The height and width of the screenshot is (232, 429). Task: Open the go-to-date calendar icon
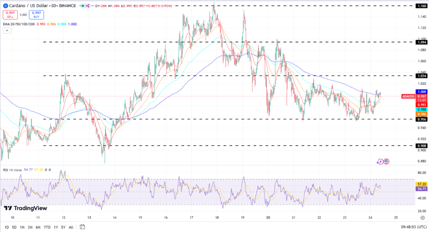(x=82, y=227)
